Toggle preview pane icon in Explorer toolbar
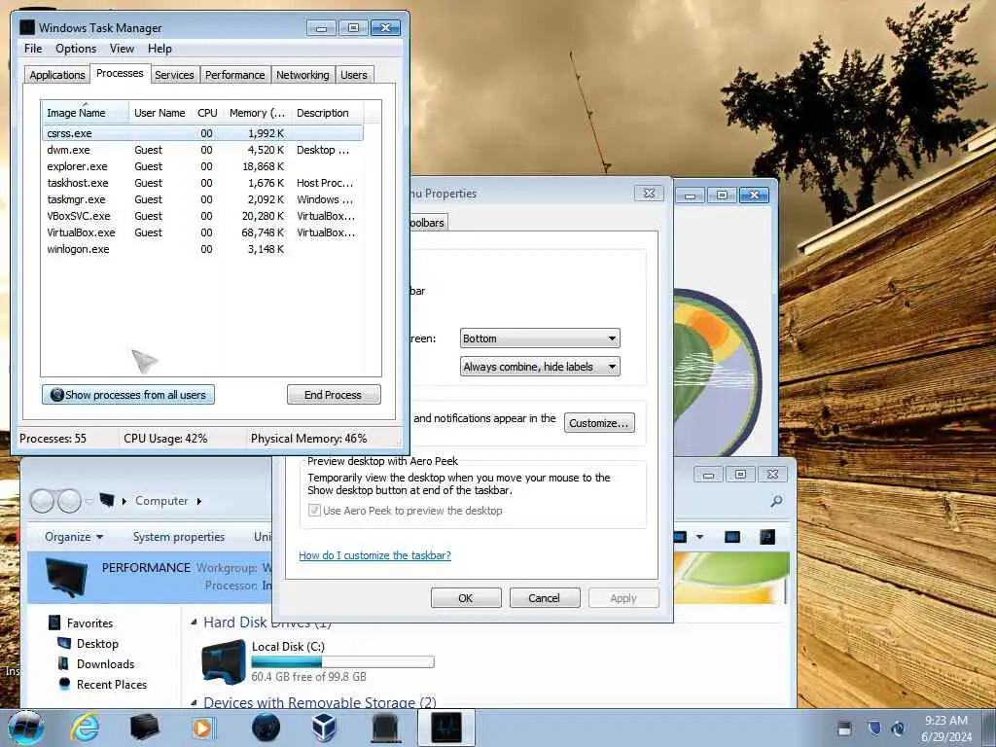 [x=731, y=537]
